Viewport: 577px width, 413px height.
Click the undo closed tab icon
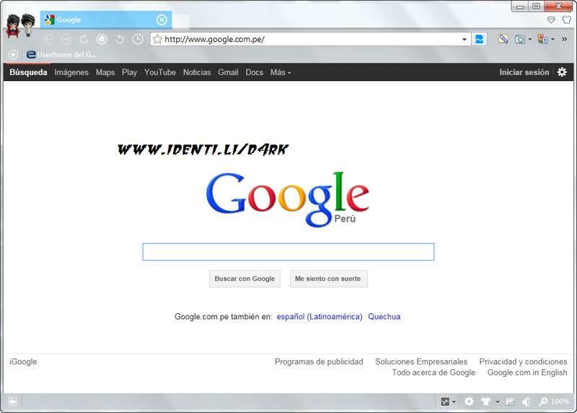click(x=120, y=40)
